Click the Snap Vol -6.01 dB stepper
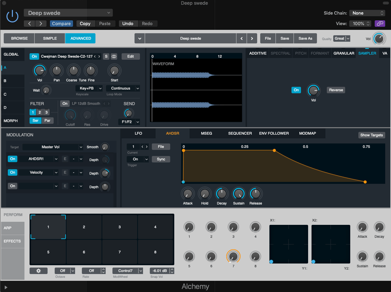This screenshot has height=292, width=391. [x=172, y=271]
